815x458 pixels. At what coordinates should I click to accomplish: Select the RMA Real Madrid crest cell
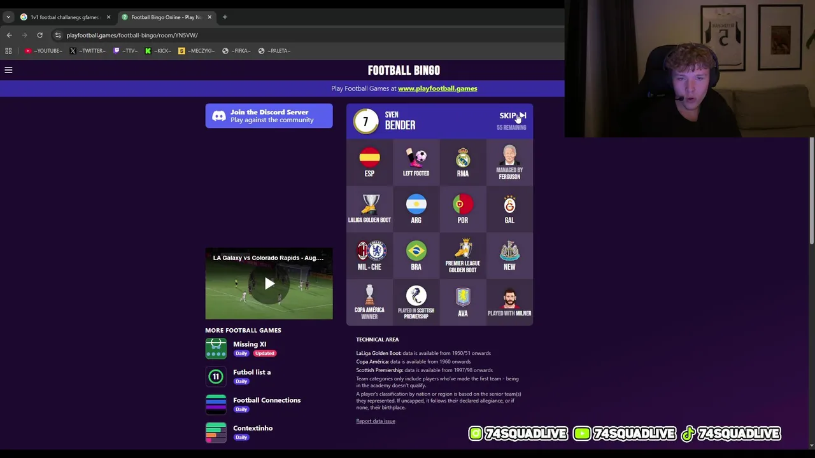pyautogui.click(x=463, y=162)
